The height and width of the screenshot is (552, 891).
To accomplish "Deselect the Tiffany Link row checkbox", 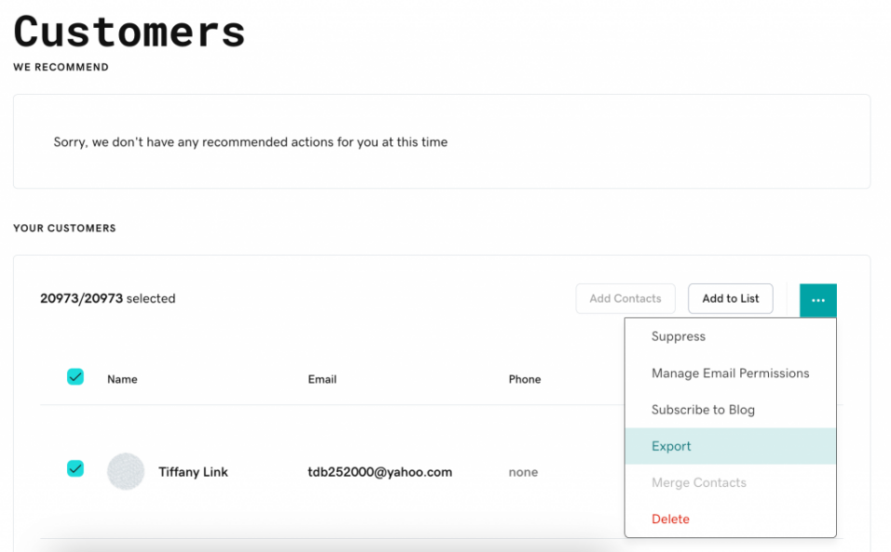I will (75, 469).
